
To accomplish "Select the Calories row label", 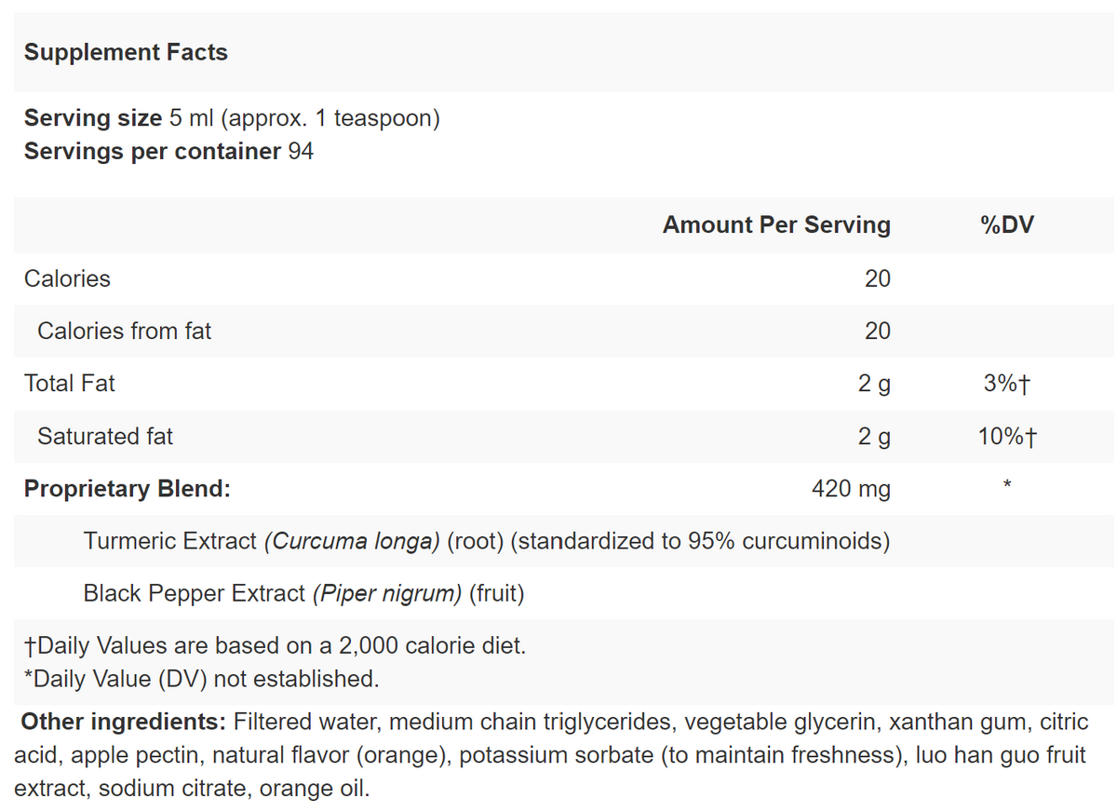I will (x=67, y=278).
